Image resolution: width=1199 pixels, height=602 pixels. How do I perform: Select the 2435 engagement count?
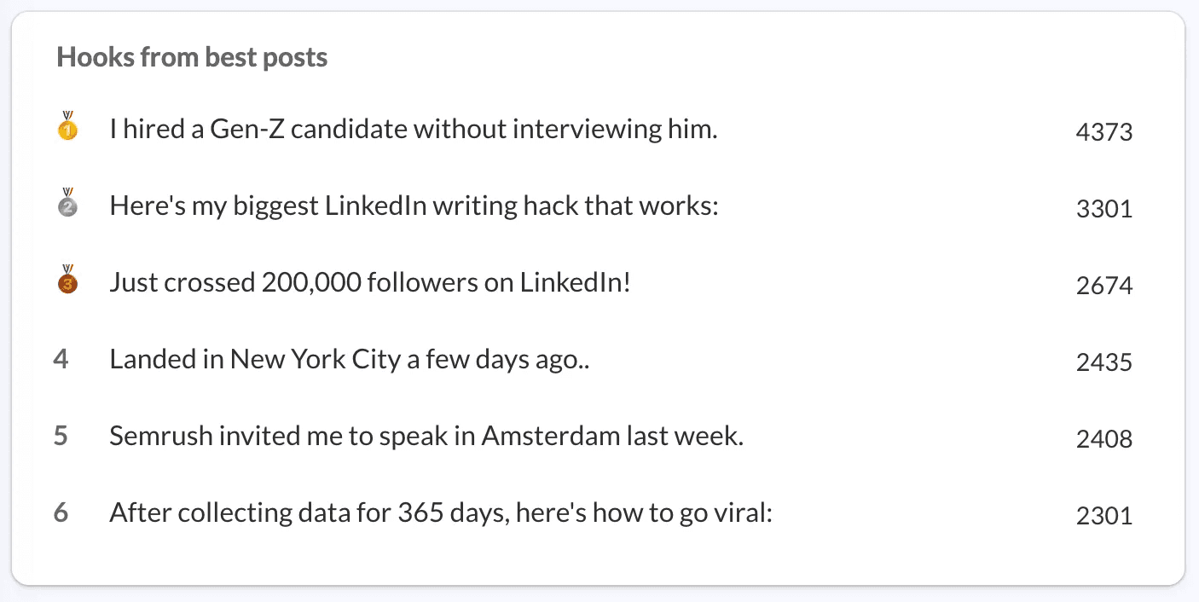[1104, 362]
